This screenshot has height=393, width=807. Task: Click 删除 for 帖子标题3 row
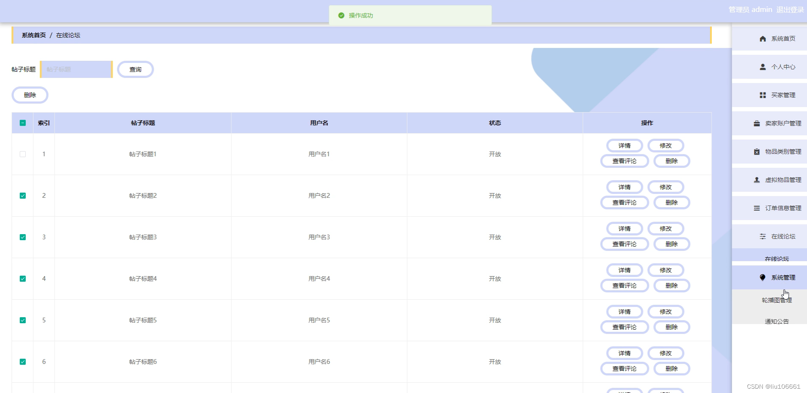coord(672,244)
